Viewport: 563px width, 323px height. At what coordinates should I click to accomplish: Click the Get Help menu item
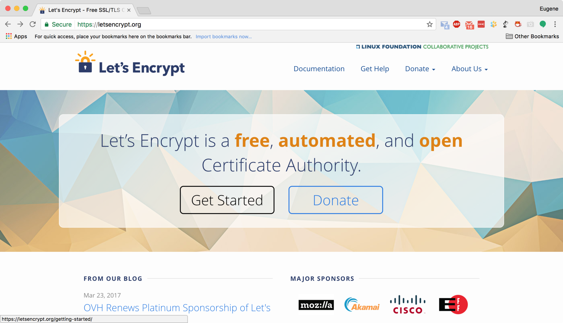(375, 69)
